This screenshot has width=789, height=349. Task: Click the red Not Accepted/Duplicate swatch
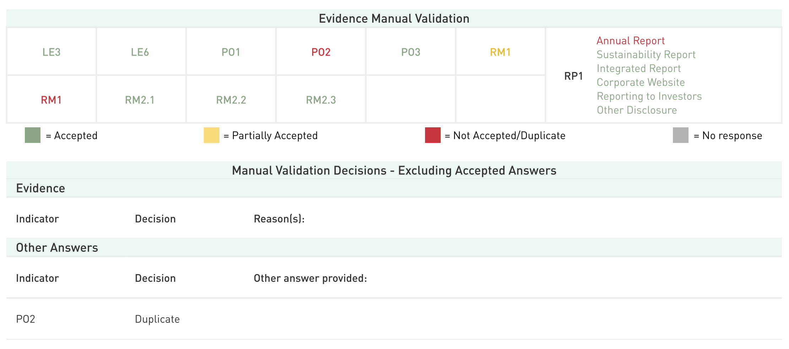coord(432,135)
